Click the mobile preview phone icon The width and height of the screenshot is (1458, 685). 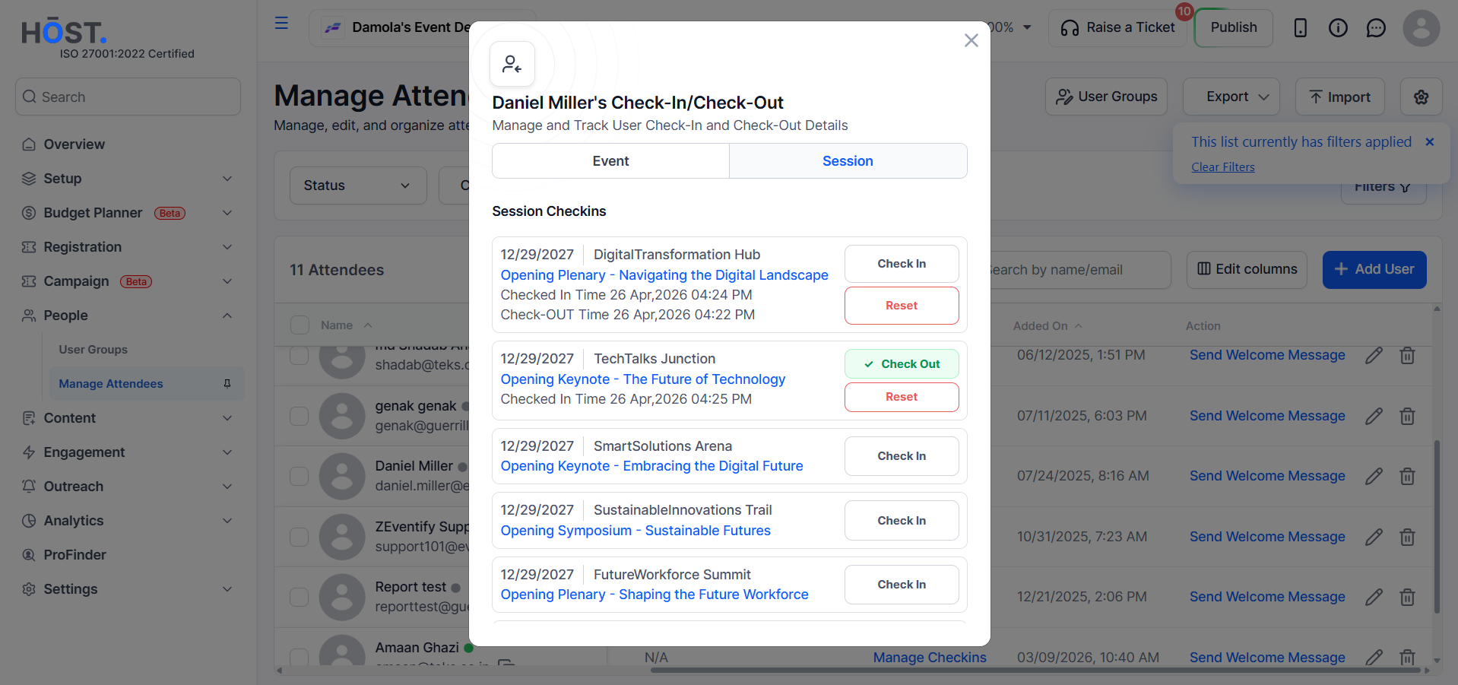[1300, 28]
